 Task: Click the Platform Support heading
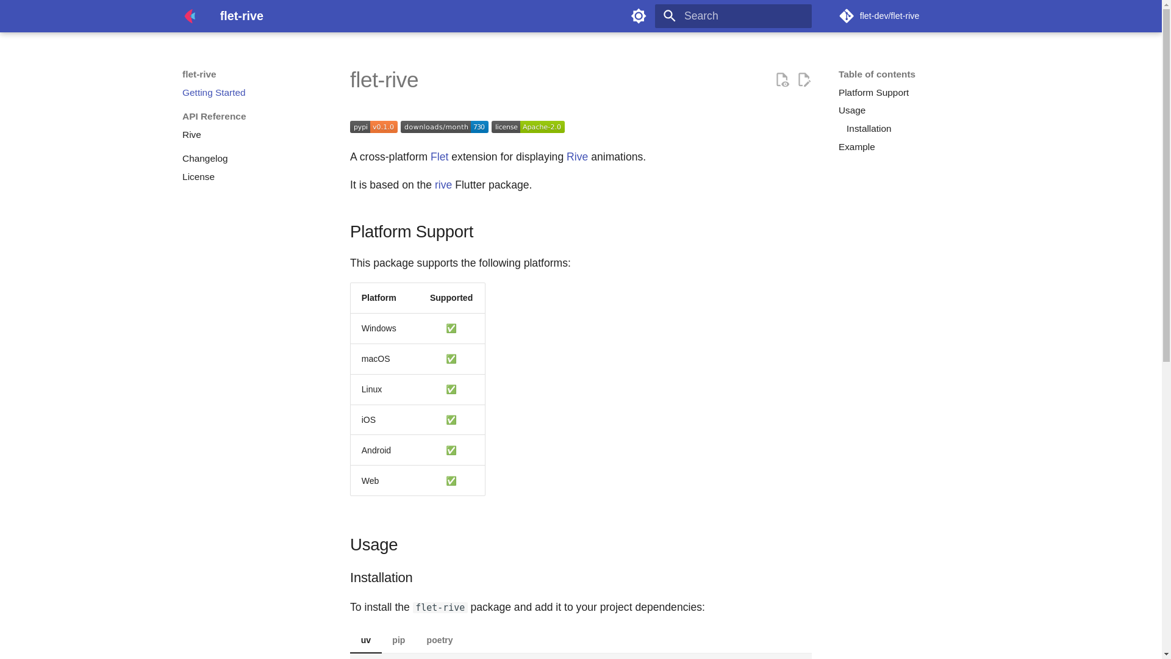[412, 232]
